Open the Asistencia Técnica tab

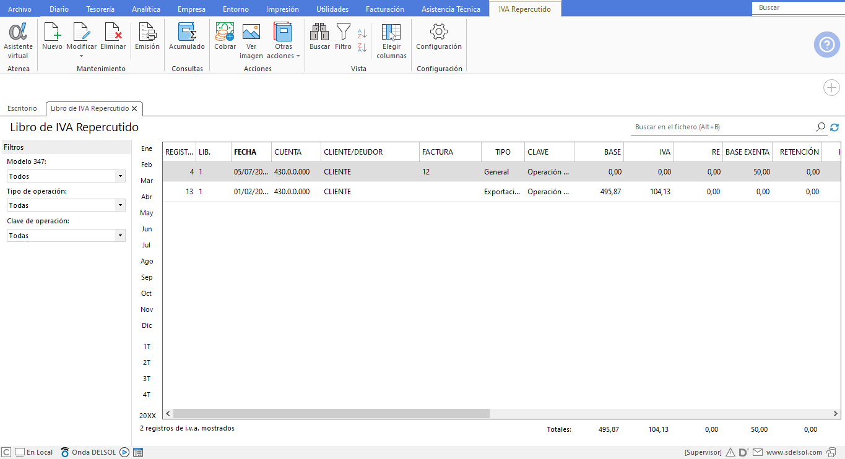451,9
